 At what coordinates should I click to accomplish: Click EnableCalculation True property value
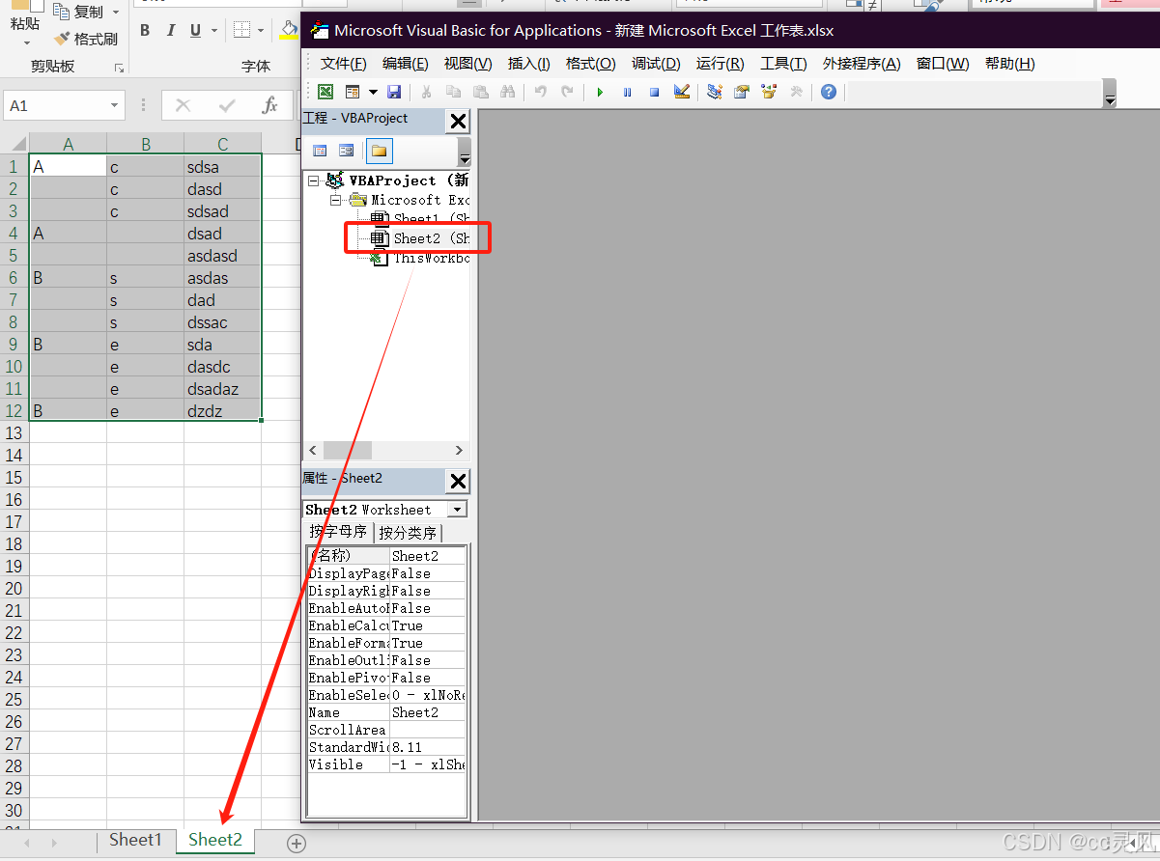coord(428,625)
